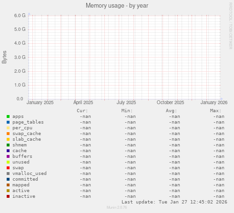Click the '0.0' y-axis label
The width and height of the screenshot is (234, 213).
coord(20,99)
